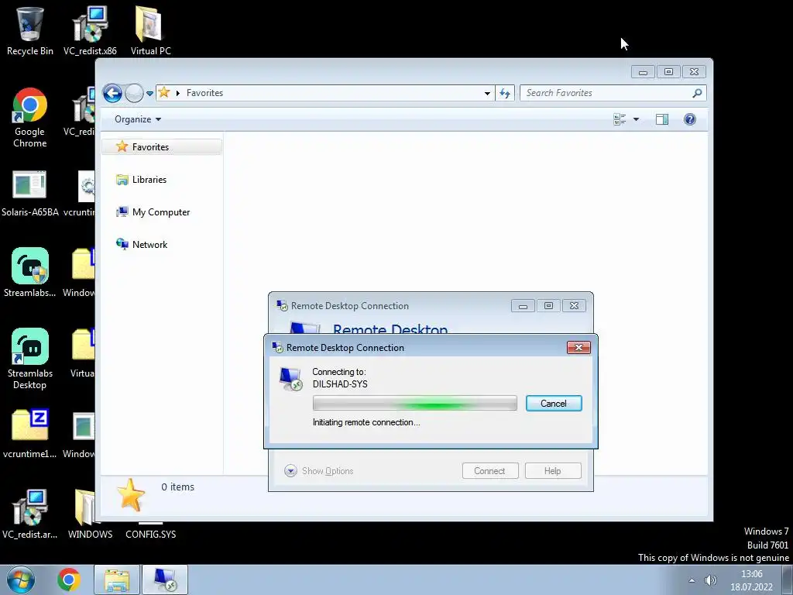The height and width of the screenshot is (595, 793).
Task: Open the taskbar clock showing 13:06
Action: 751,580
